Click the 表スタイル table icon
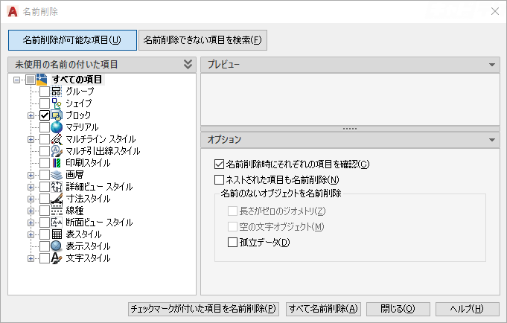This screenshot has width=507, height=323. click(x=57, y=234)
